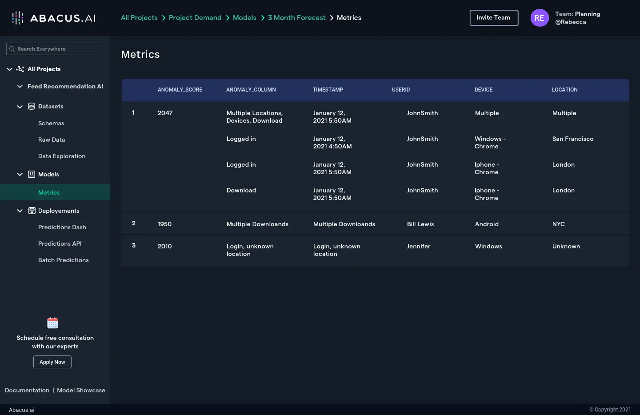
Task: Sort by ANOMALY_SCORE column header
Action: (180, 90)
